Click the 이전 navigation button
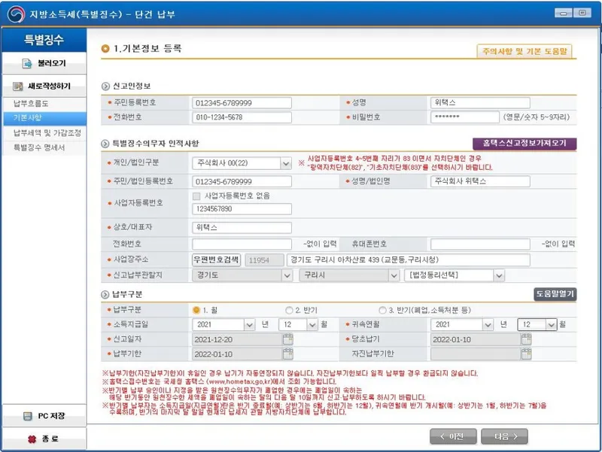 pos(453,437)
